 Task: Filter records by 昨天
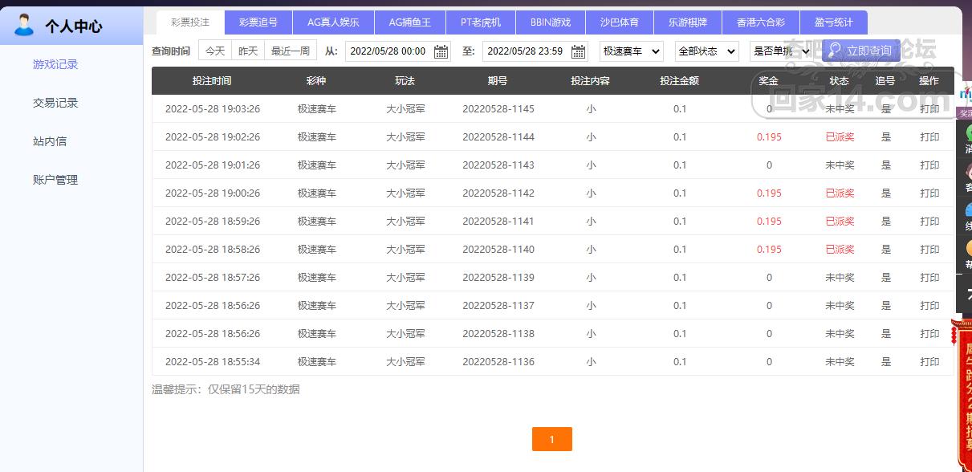[248, 51]
